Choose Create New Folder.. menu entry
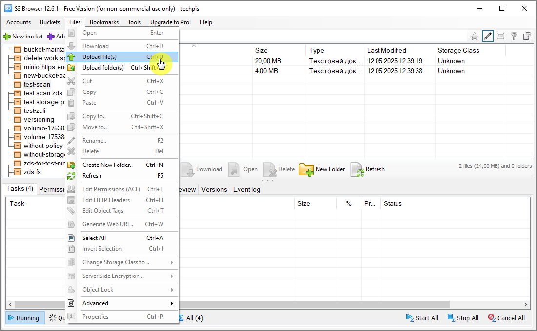Screen dimensions: 537x331 click(122, 165)
